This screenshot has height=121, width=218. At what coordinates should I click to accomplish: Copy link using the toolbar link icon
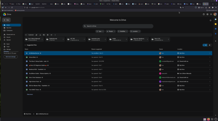coord(51,35)
